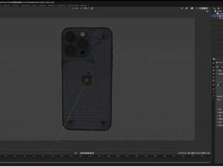The image size is (223, 167).
Task: Open the Render properties tab
Action: [213, 67]
